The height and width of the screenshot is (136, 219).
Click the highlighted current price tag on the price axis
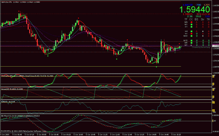click(x=215, y=46)
